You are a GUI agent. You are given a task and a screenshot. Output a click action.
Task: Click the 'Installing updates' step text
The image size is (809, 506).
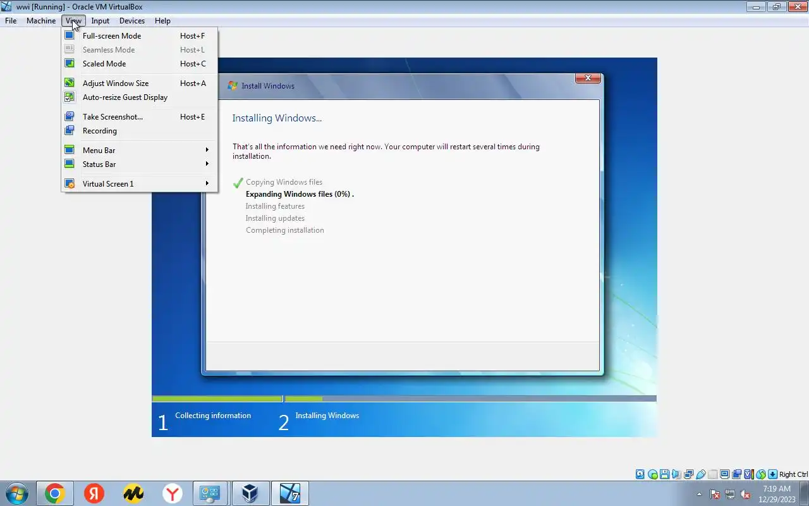point(275,218)
